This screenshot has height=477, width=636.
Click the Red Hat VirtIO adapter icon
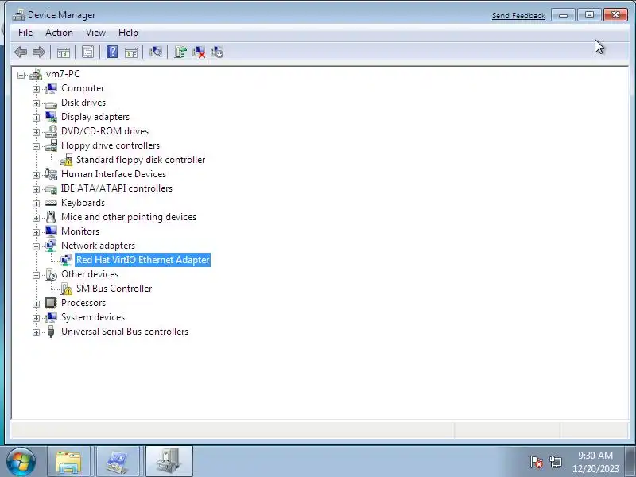pyautogui.click(x=66, y=260)
